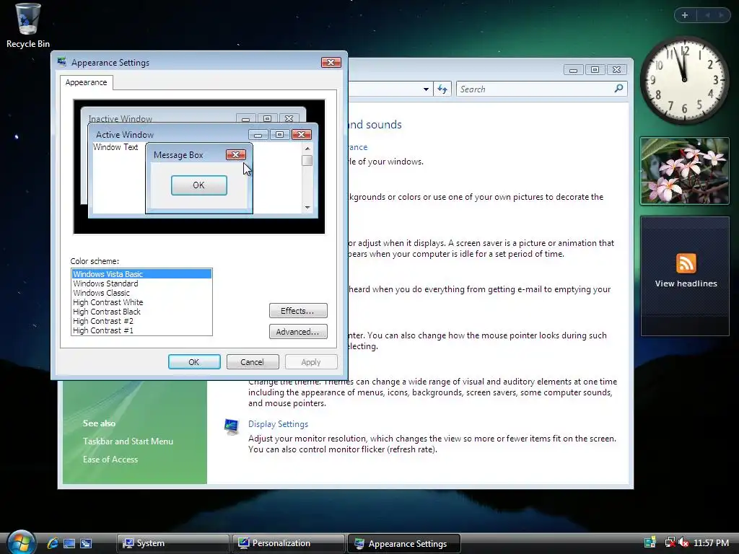739x554 pixels.
Task: Add gadgets using sidebar plus button
Action: tap(685, 15)
